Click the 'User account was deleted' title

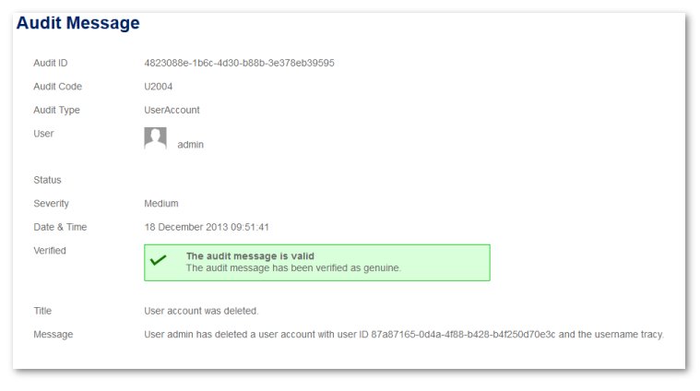pyautogui.click(x=201, y=311)
